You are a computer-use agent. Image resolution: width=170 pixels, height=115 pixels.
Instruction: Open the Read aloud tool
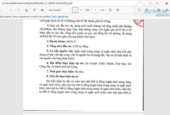(x=35, y=10)
